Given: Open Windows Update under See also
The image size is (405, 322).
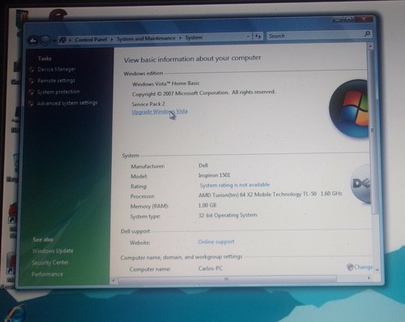Looking at the screenshot, I should (x=53, y=251).
